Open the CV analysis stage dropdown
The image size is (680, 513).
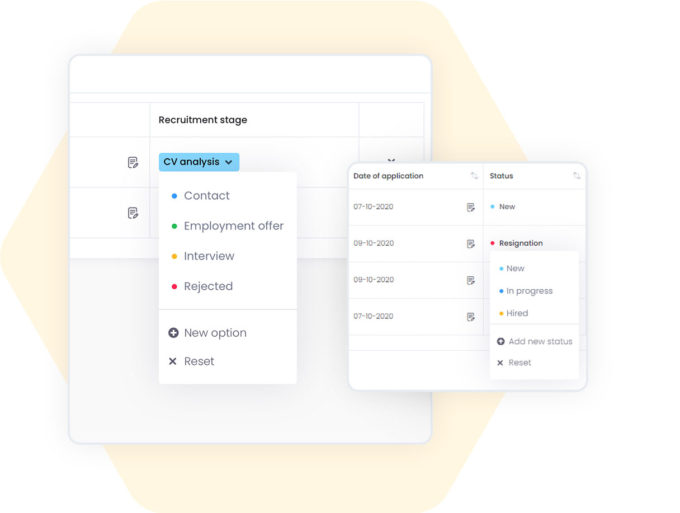[199, 162]
